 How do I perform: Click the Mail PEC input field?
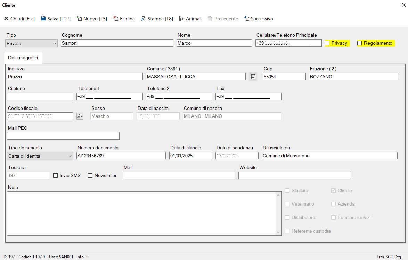[63, 136]
